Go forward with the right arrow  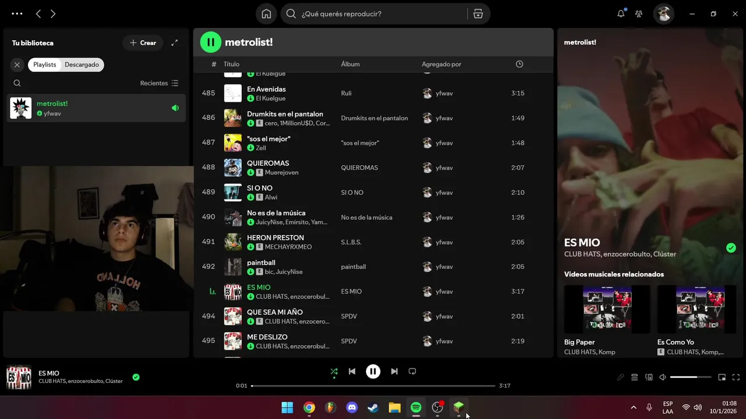(x=53, y=13)
